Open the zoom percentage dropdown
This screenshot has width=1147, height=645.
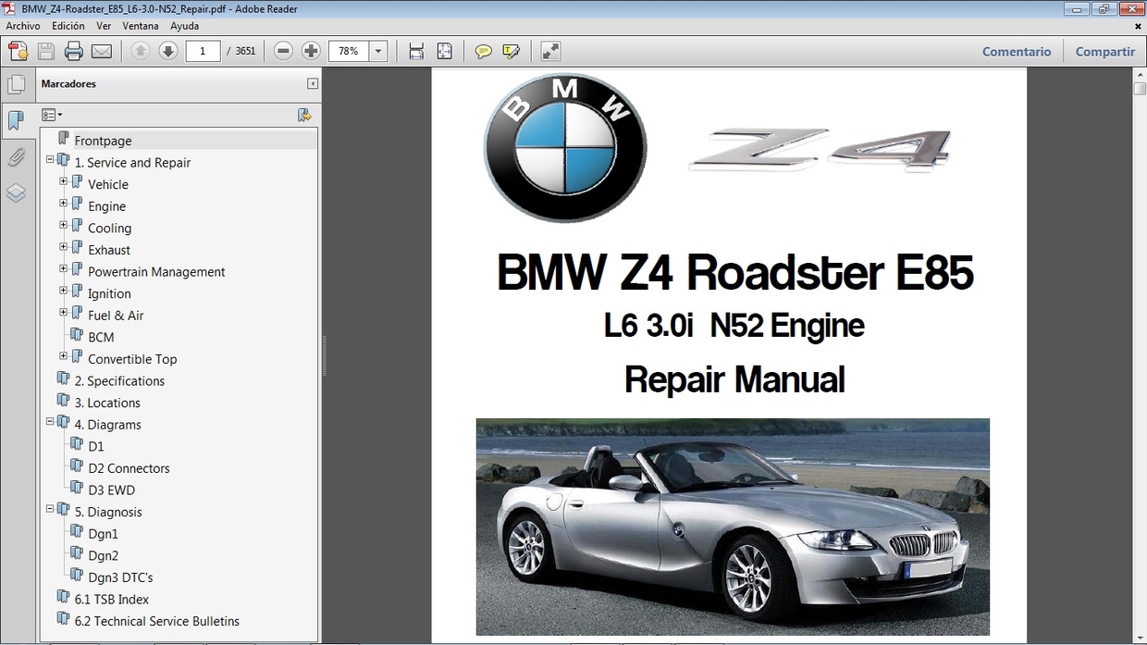click(376, 51)
